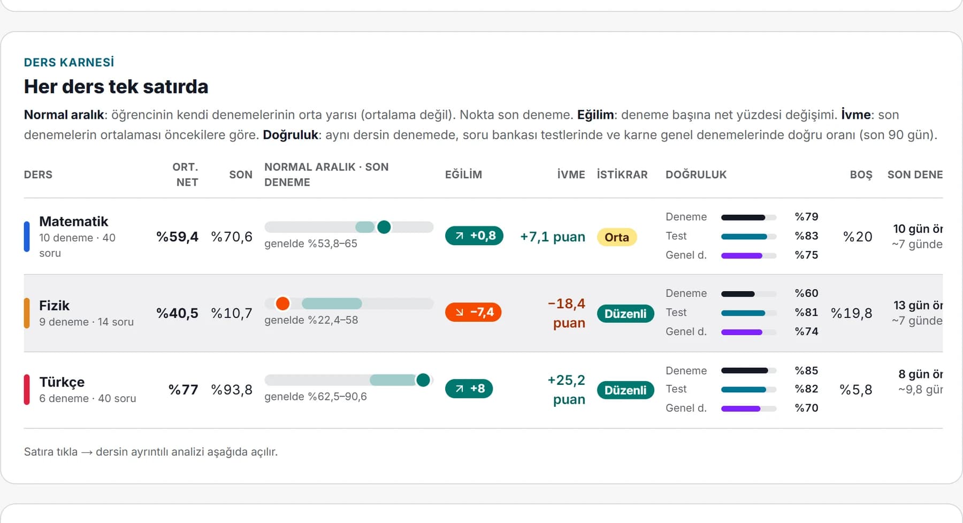Click the green last-exam dot in the Matematik range
Screen dimensions: 963x523
(x=384, y=227)
